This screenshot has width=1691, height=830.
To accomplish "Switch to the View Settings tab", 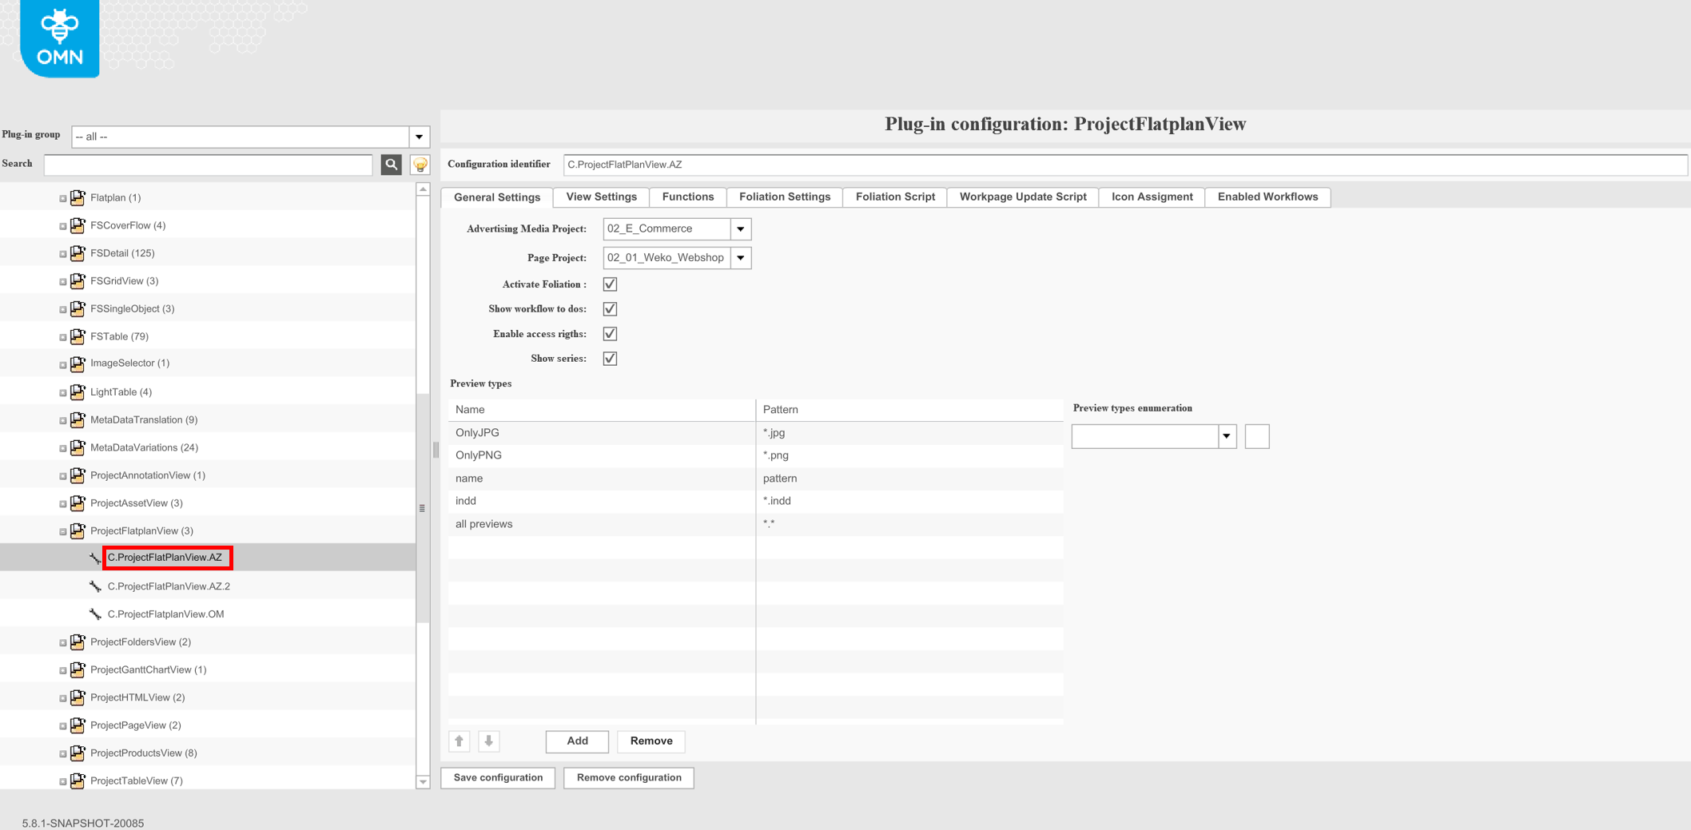I will (x=600, y=197).
